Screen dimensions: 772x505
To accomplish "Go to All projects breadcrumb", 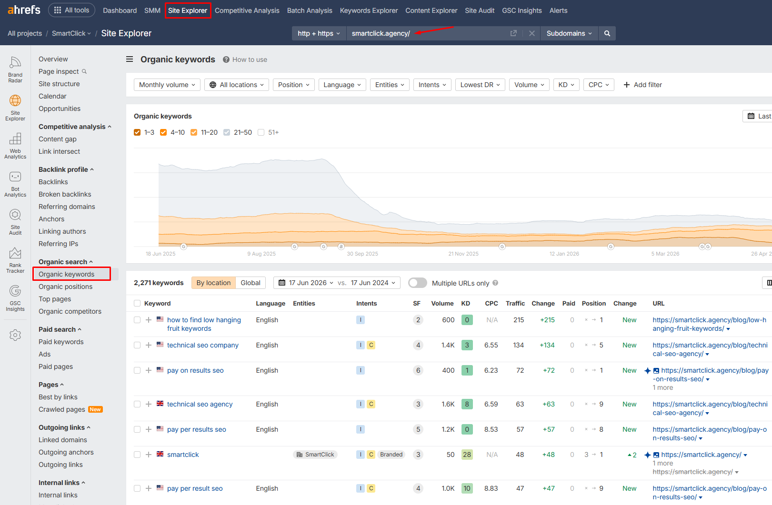I will click(x=25, y=33).
